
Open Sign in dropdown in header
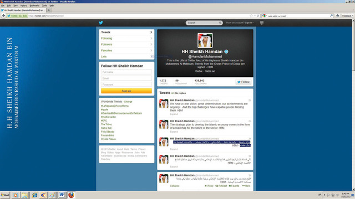coord(249,23)
